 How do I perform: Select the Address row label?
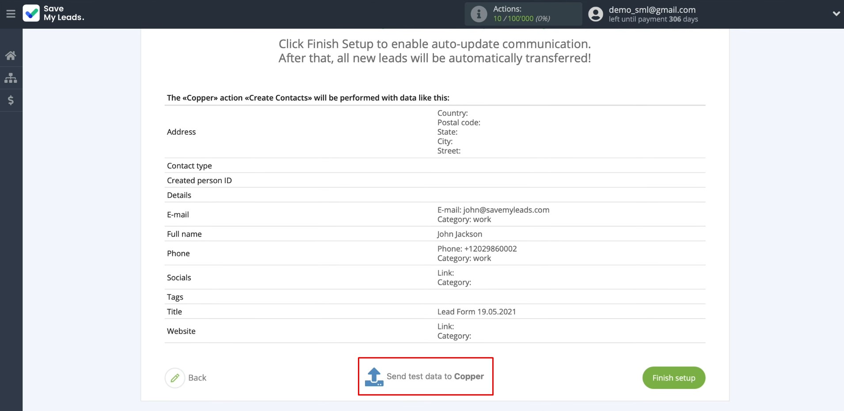[x=181, y=132]
